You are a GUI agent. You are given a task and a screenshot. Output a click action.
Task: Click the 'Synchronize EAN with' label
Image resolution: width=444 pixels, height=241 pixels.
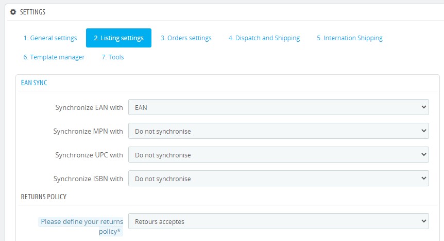(89, 107)
